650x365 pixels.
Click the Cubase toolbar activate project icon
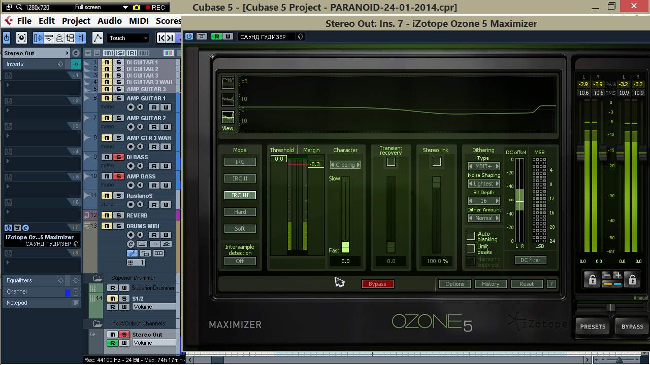[x=7, y=38]
